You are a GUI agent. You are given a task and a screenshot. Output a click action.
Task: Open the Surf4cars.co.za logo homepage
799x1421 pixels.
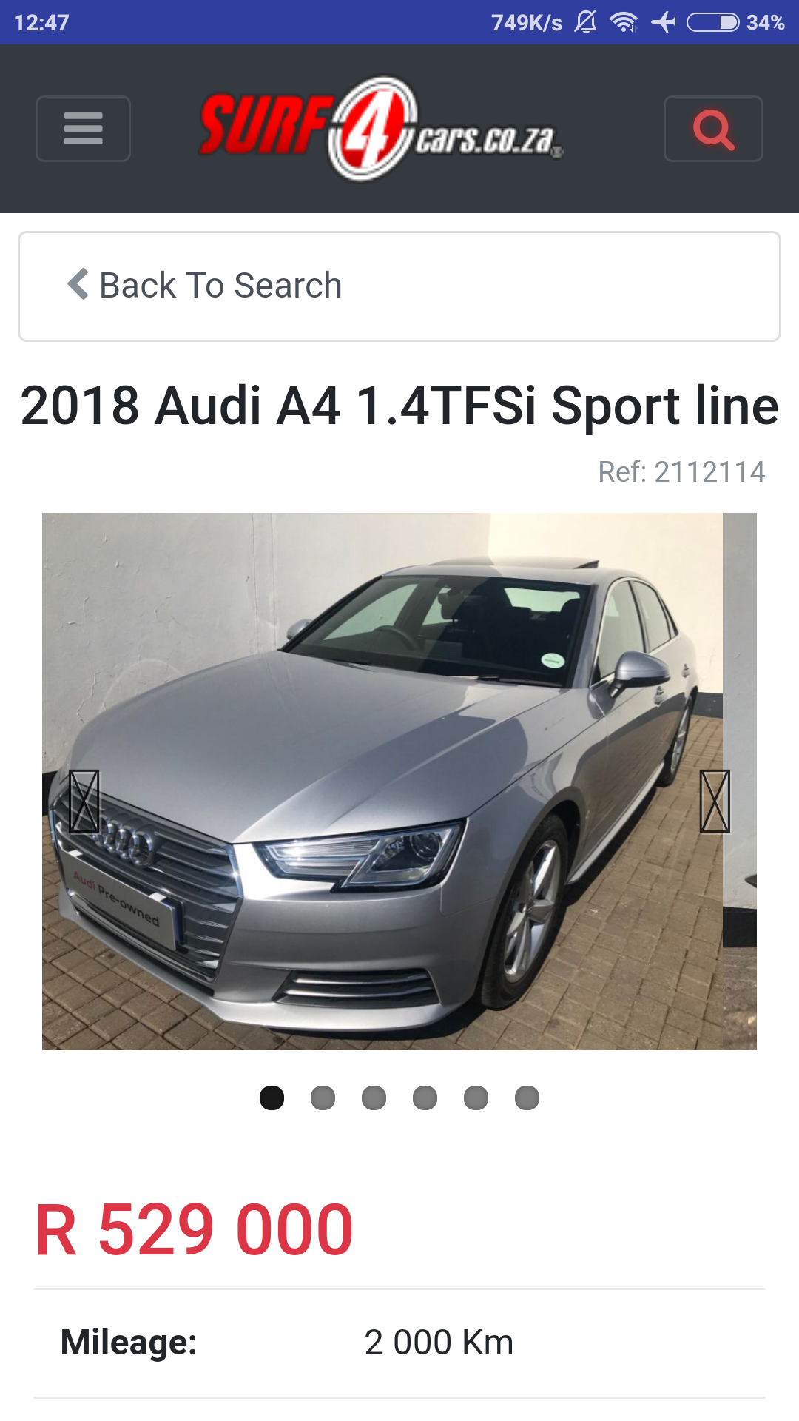[x=381, y=129]
